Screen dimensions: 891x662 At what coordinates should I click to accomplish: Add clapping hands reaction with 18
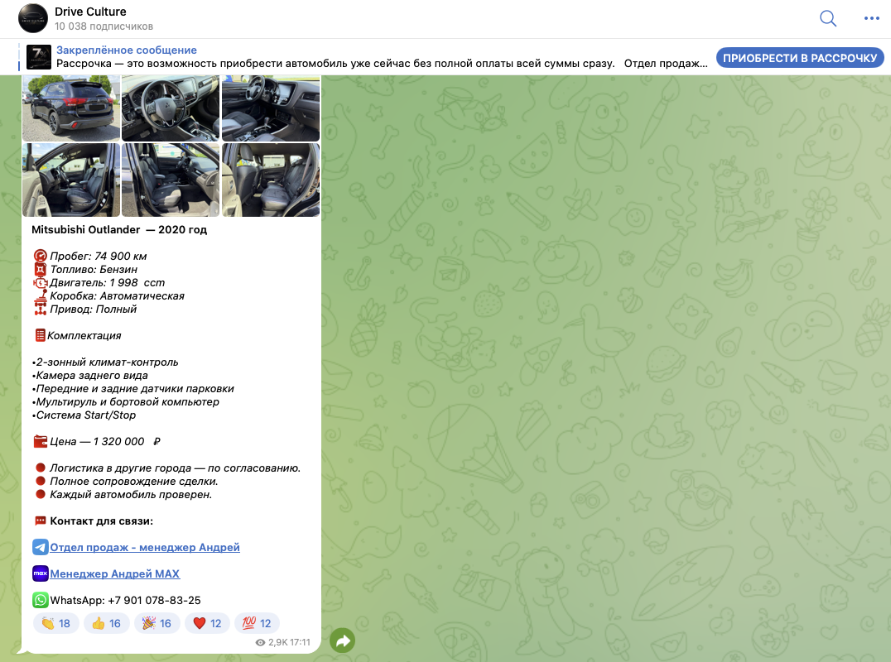tap(55, 623)
